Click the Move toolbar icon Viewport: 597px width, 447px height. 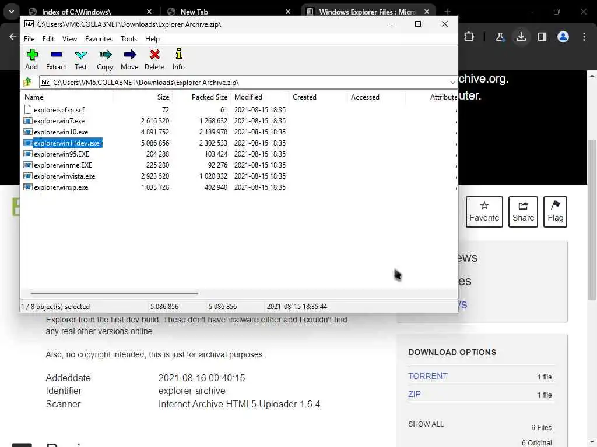point(129,59)
